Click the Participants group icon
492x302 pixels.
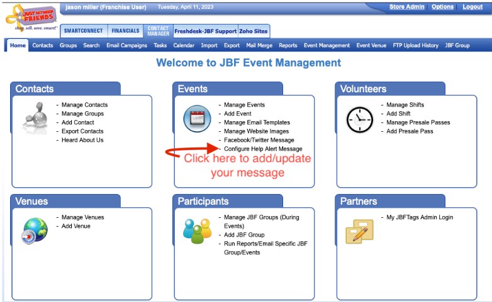click(196, 231)
